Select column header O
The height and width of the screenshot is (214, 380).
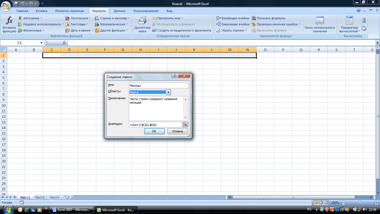click(x=265, y=50)
